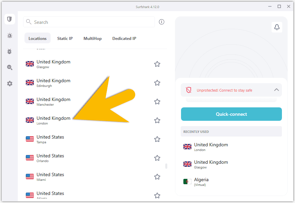The height and width of the screenshot is (203, 295).
Task: Switch to the Static IP tab
Action: click(65, 39)
